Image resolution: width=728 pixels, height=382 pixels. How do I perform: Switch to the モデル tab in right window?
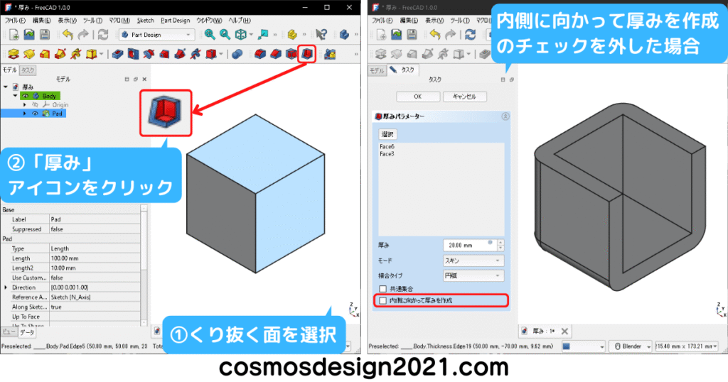[377, 70]
